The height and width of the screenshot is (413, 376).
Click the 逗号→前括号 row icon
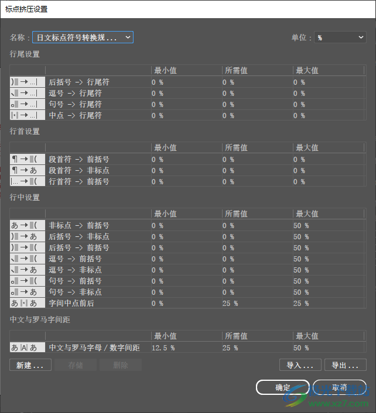[28, 259]
